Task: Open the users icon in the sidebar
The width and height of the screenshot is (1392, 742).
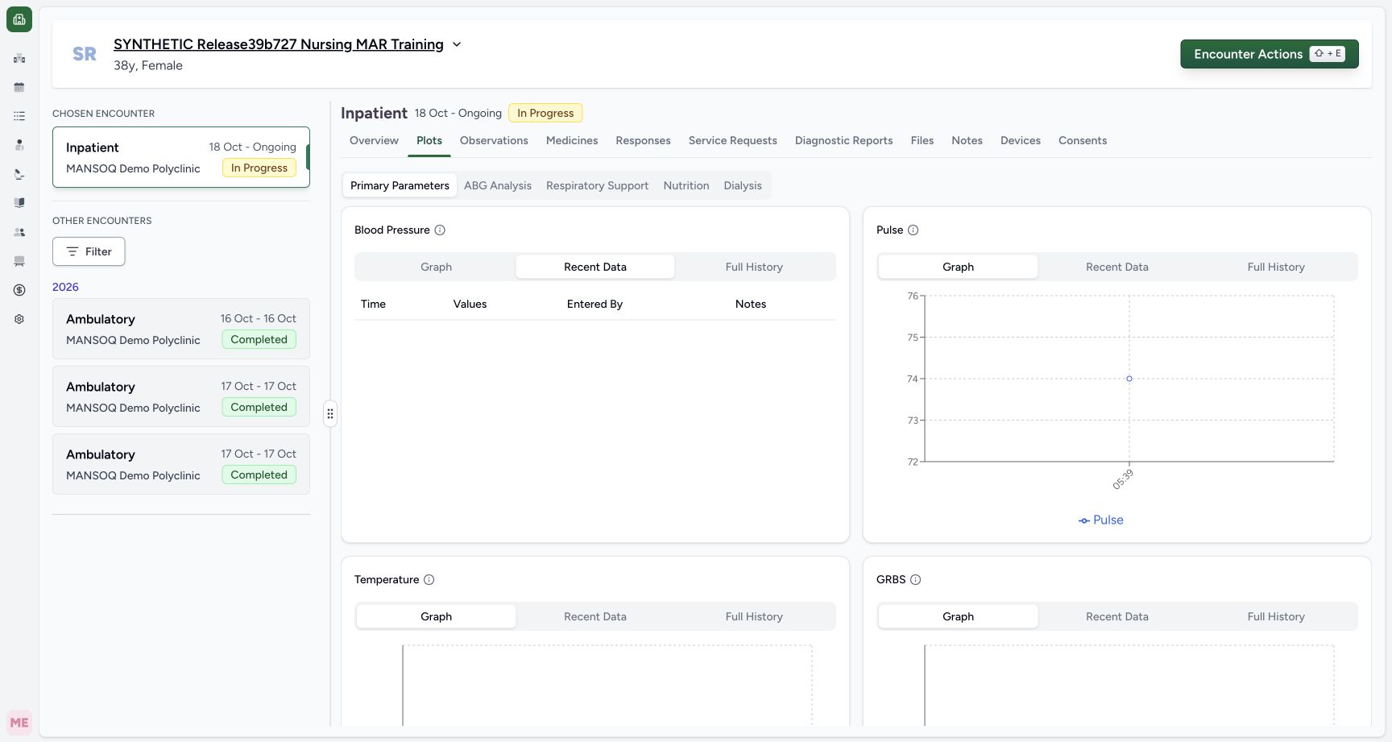Action: tap(19, 232)
